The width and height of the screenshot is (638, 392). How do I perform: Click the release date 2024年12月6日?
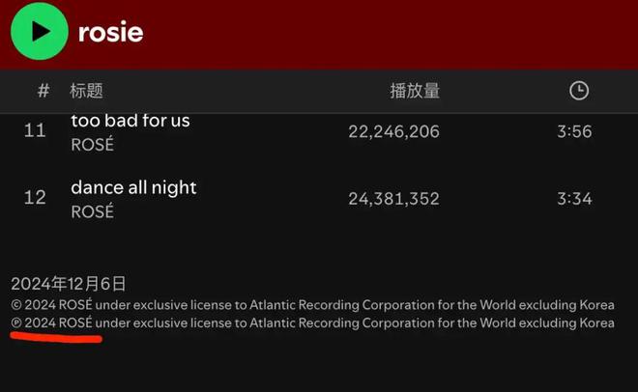(x=69, y=284)
